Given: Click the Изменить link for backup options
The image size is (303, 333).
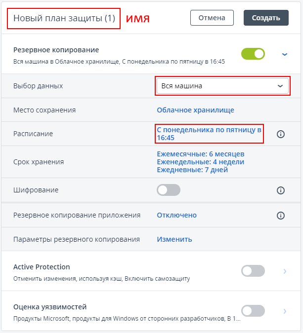Looking at the screenshot, I should [174, 239].
